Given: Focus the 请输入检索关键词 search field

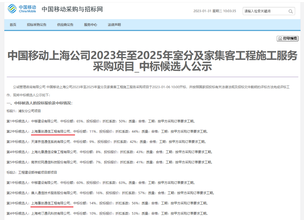Looking at the screenshot, I should pos(264,11).
